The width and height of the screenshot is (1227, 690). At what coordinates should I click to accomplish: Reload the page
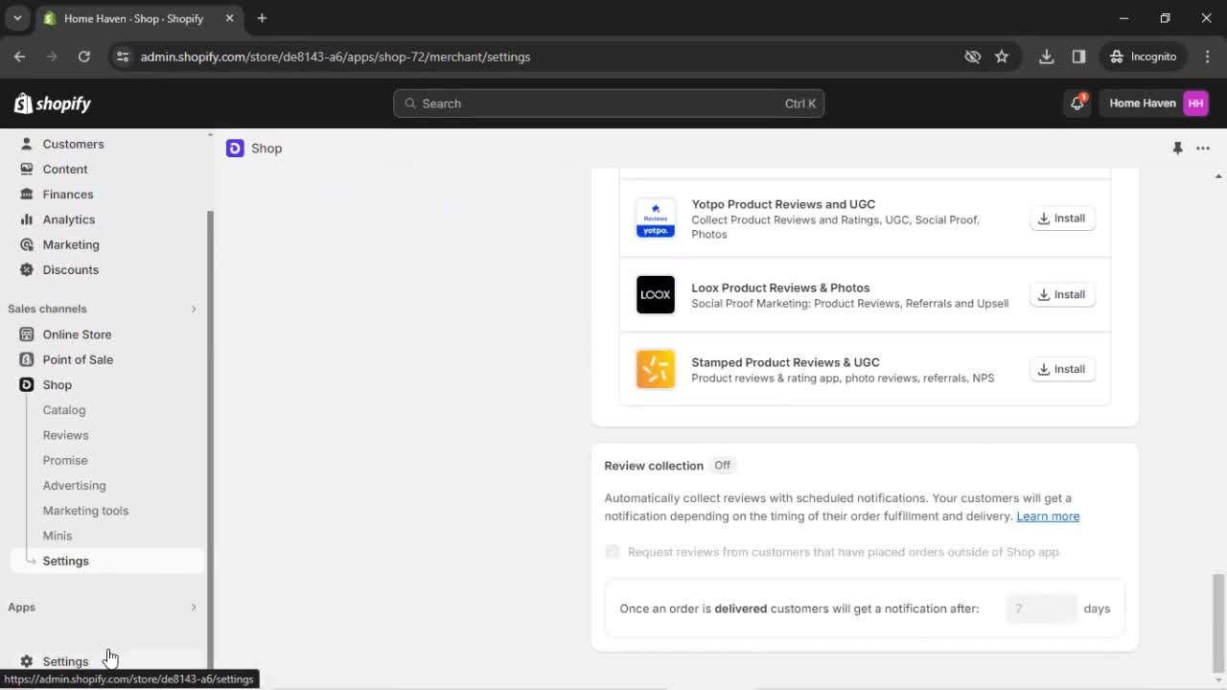pyautogui.click(x=84, y=57)
